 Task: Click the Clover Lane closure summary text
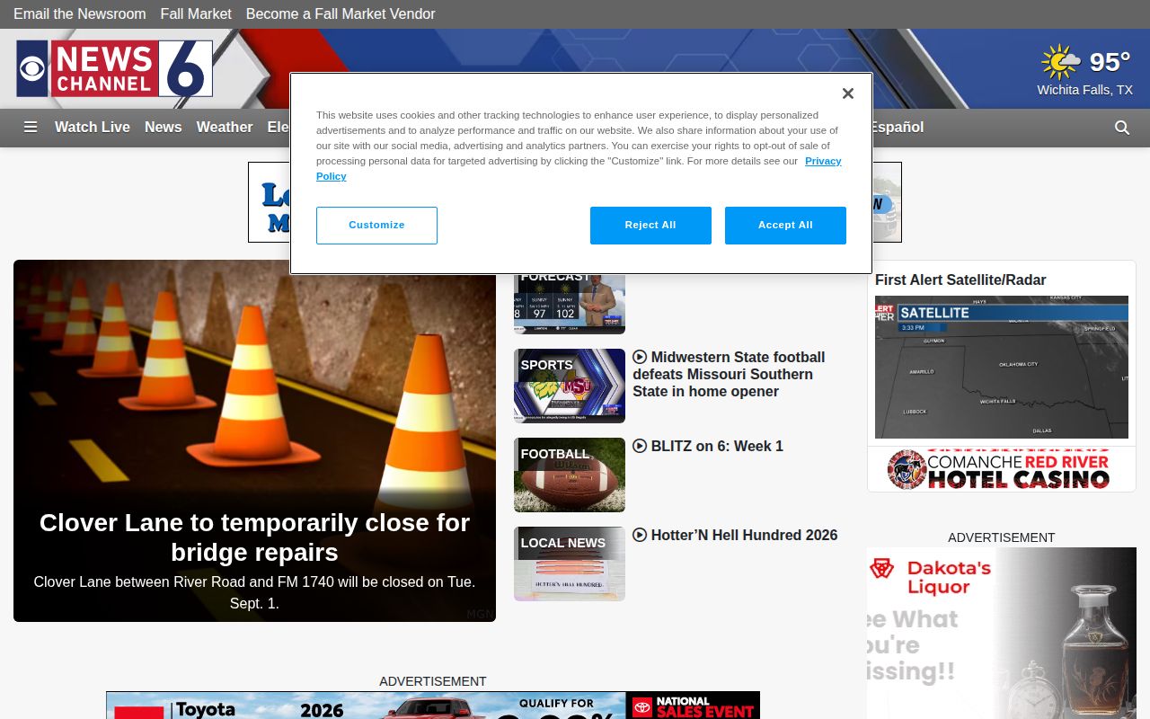(x=254, y=593)
